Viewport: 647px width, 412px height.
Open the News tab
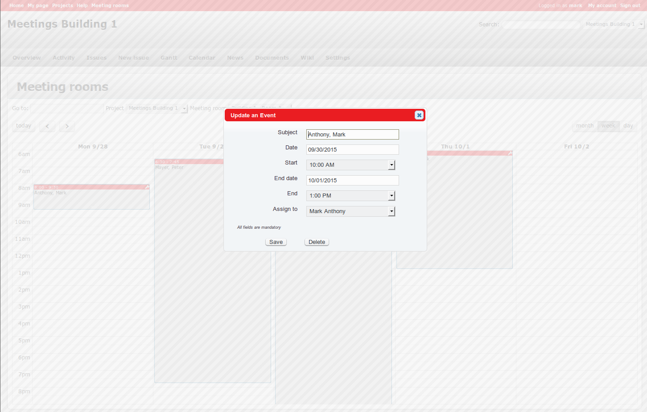pos(235,58)
